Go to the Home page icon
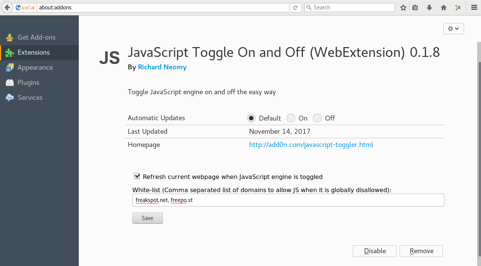Screen dimensions: 481x266 coord(444,8)
